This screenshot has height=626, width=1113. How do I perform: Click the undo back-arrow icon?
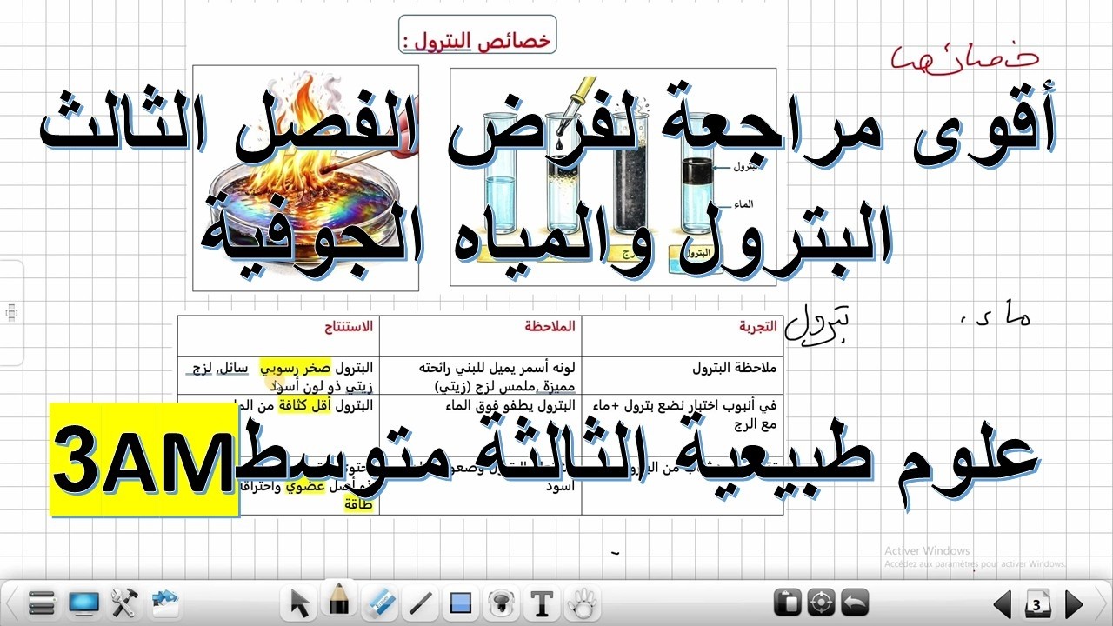coord(856,603)
